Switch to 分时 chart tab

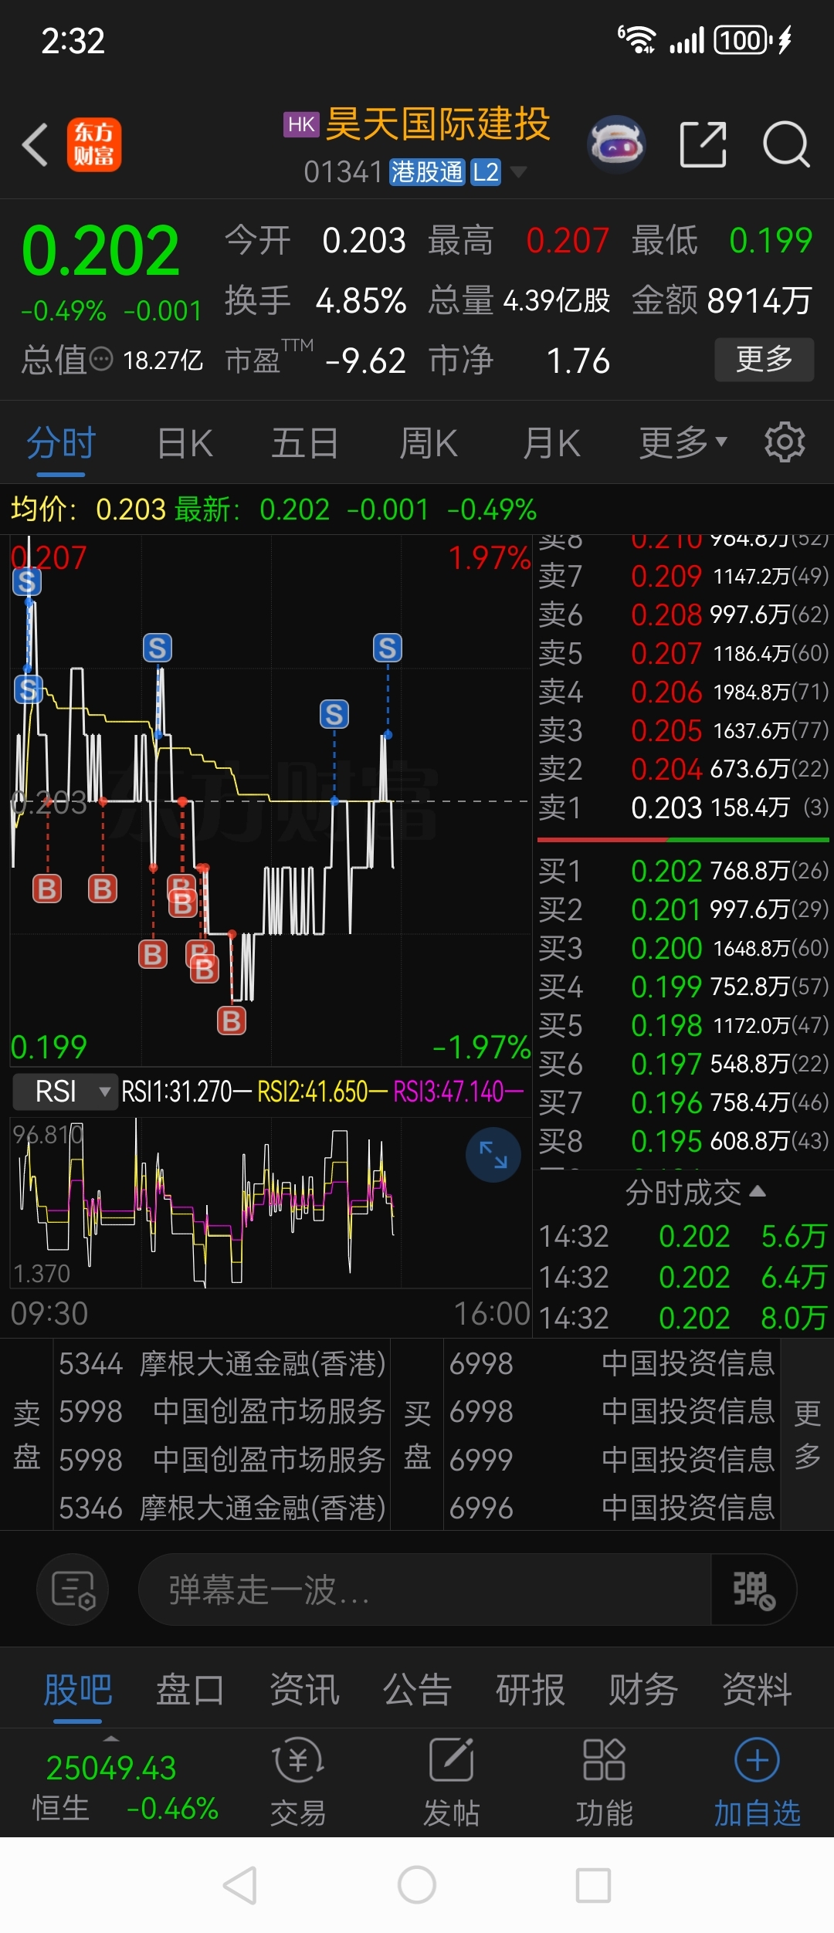tap(61, 443)
